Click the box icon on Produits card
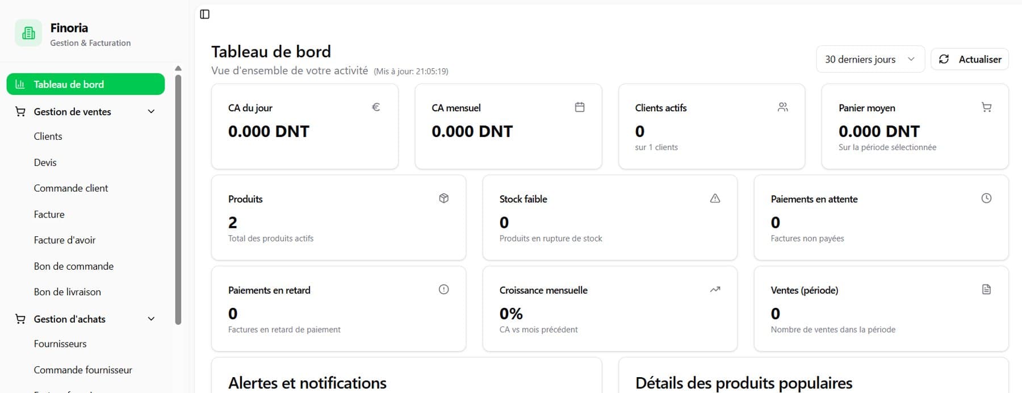 [444, 198]
